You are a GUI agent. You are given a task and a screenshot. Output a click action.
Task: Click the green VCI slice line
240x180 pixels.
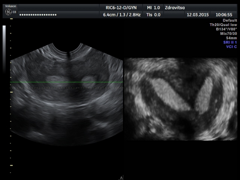click(67, 82)
